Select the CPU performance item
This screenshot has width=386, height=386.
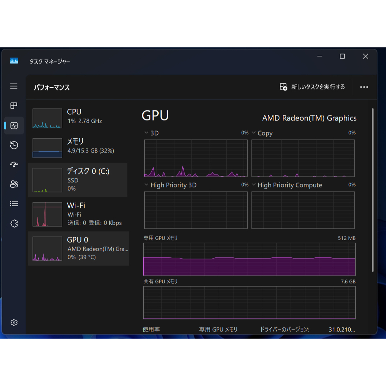tap(78, 118)
